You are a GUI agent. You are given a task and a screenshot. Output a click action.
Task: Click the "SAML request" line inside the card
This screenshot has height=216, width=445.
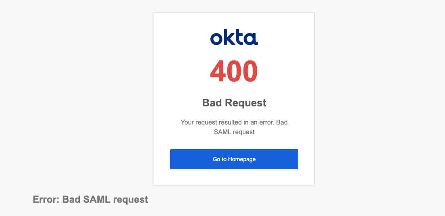(234, 132)
